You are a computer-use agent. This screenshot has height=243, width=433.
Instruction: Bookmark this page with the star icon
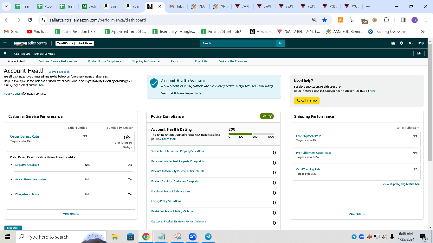(x=325, y=20)
